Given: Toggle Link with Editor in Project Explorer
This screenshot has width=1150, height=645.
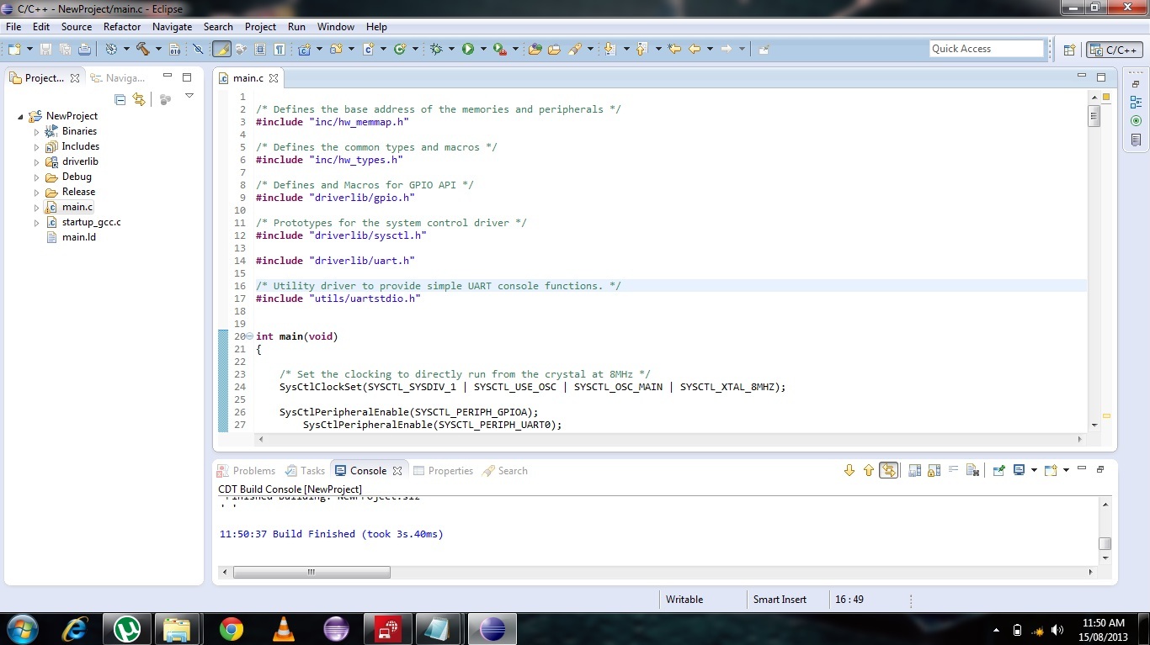Looking at the screenshot, I should pyautogui.click(x=139, y=99).
